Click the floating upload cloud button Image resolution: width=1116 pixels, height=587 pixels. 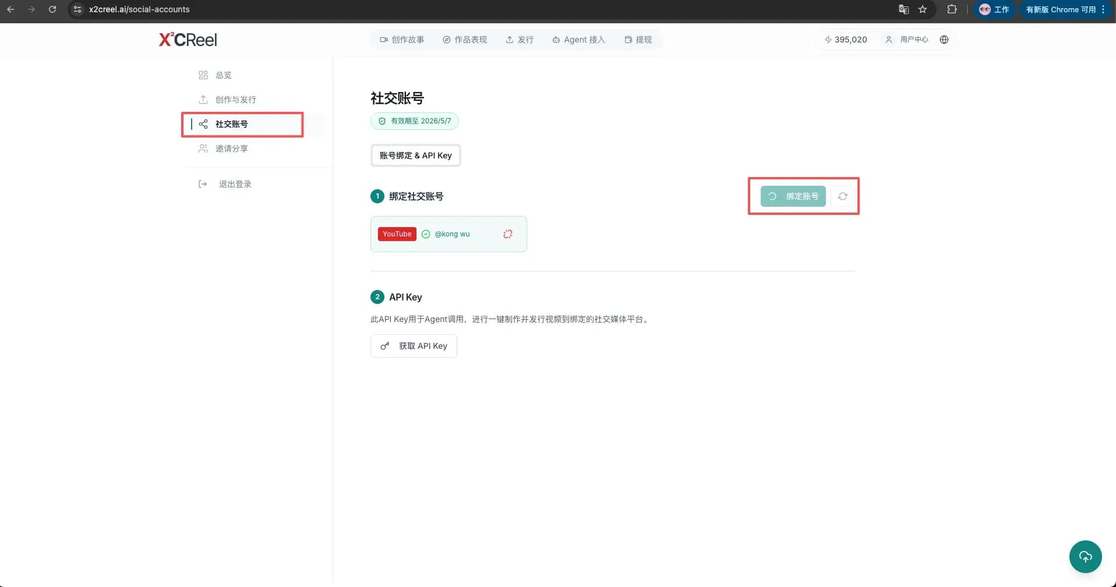click(x=1086, y=557)
